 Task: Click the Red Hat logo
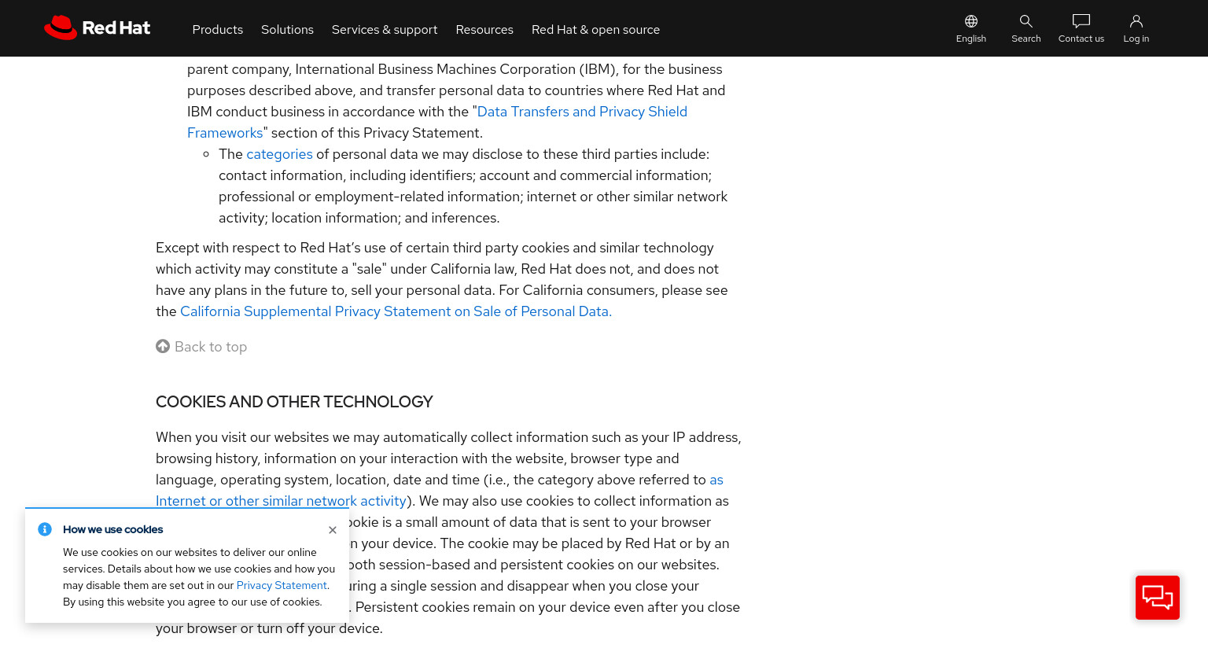pos(97,28)
